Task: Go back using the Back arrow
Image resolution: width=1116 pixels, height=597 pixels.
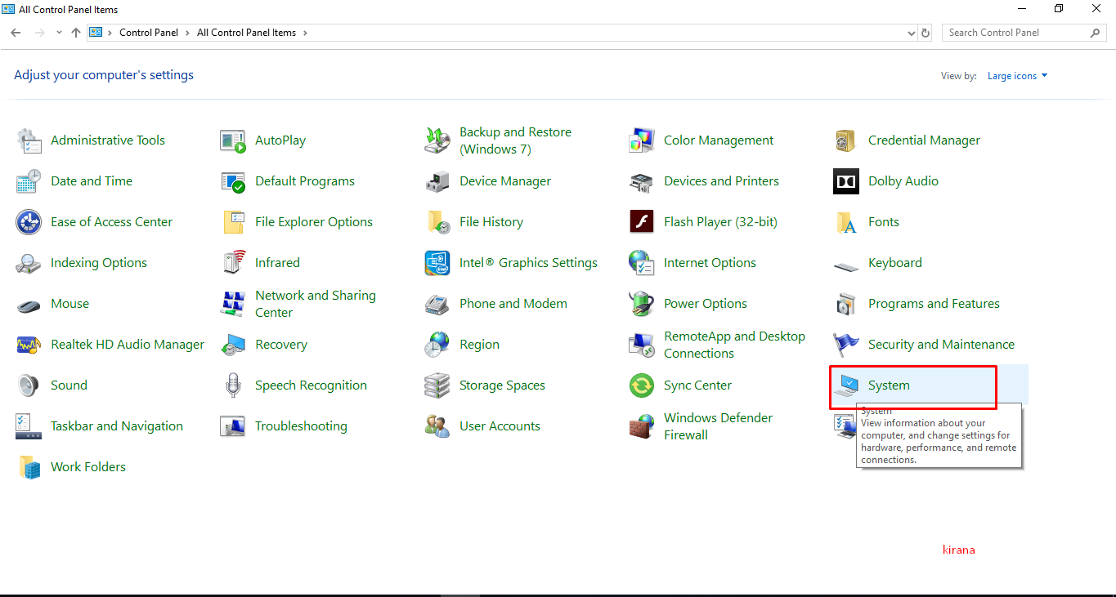Action: (x=16, y=33)
